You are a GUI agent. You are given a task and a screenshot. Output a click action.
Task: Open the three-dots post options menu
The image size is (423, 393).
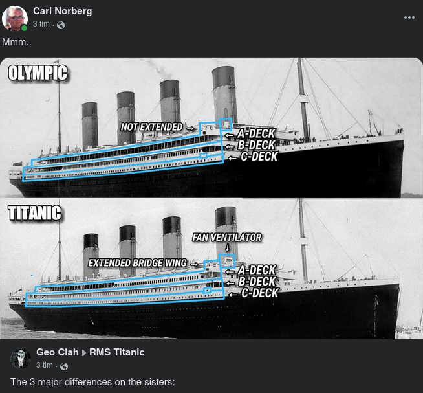[x=409, y=17]
